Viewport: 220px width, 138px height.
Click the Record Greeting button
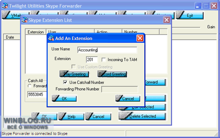coord(112,74)
